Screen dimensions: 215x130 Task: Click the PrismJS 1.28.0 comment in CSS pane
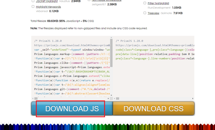pyautogui.click(x=130, y=41)
